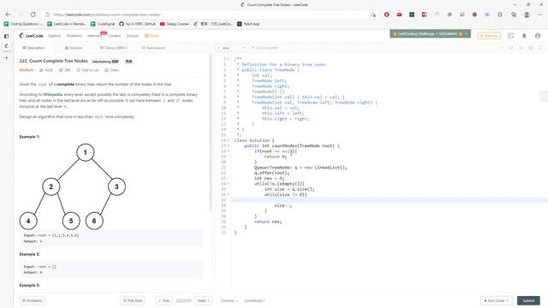Click the Share button

pos(112,70)
